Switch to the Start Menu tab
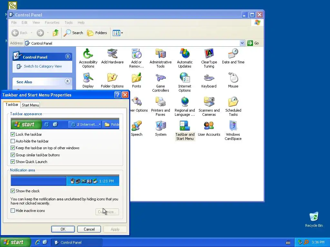This screenshot has width=330, height=247. coord(30,105)
